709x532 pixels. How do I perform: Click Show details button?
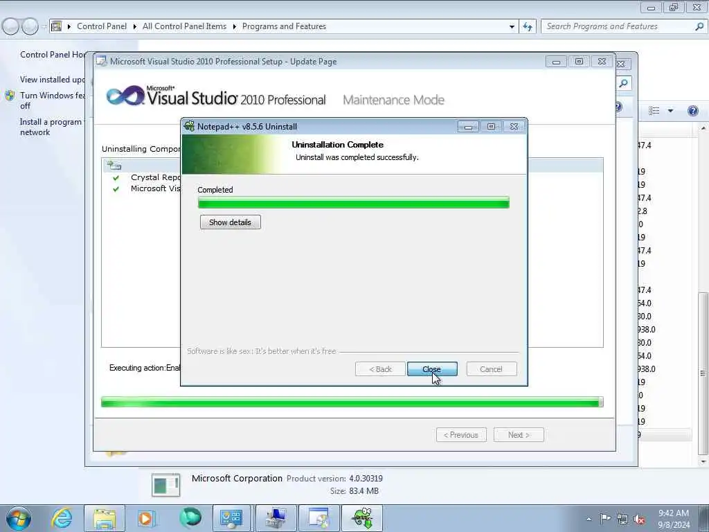(x=230, y=222)
